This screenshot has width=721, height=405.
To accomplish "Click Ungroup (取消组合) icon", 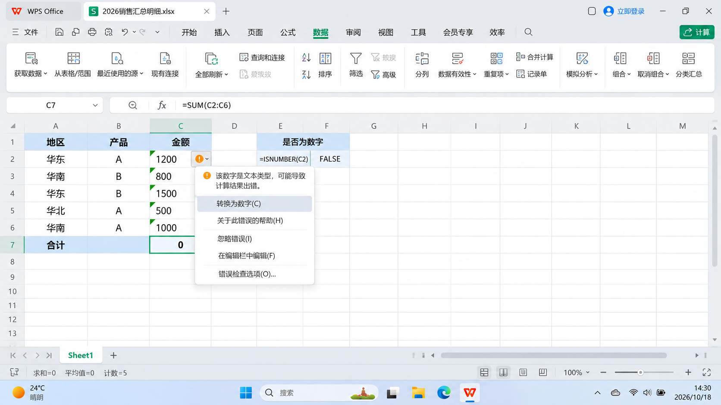I will tap(653, 59).
